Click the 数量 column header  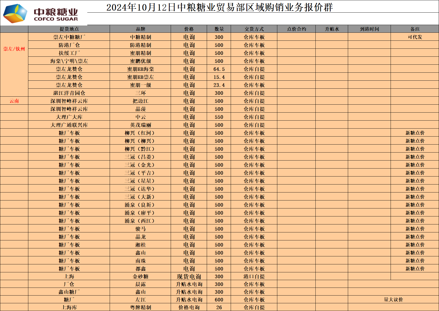point(219,29)
